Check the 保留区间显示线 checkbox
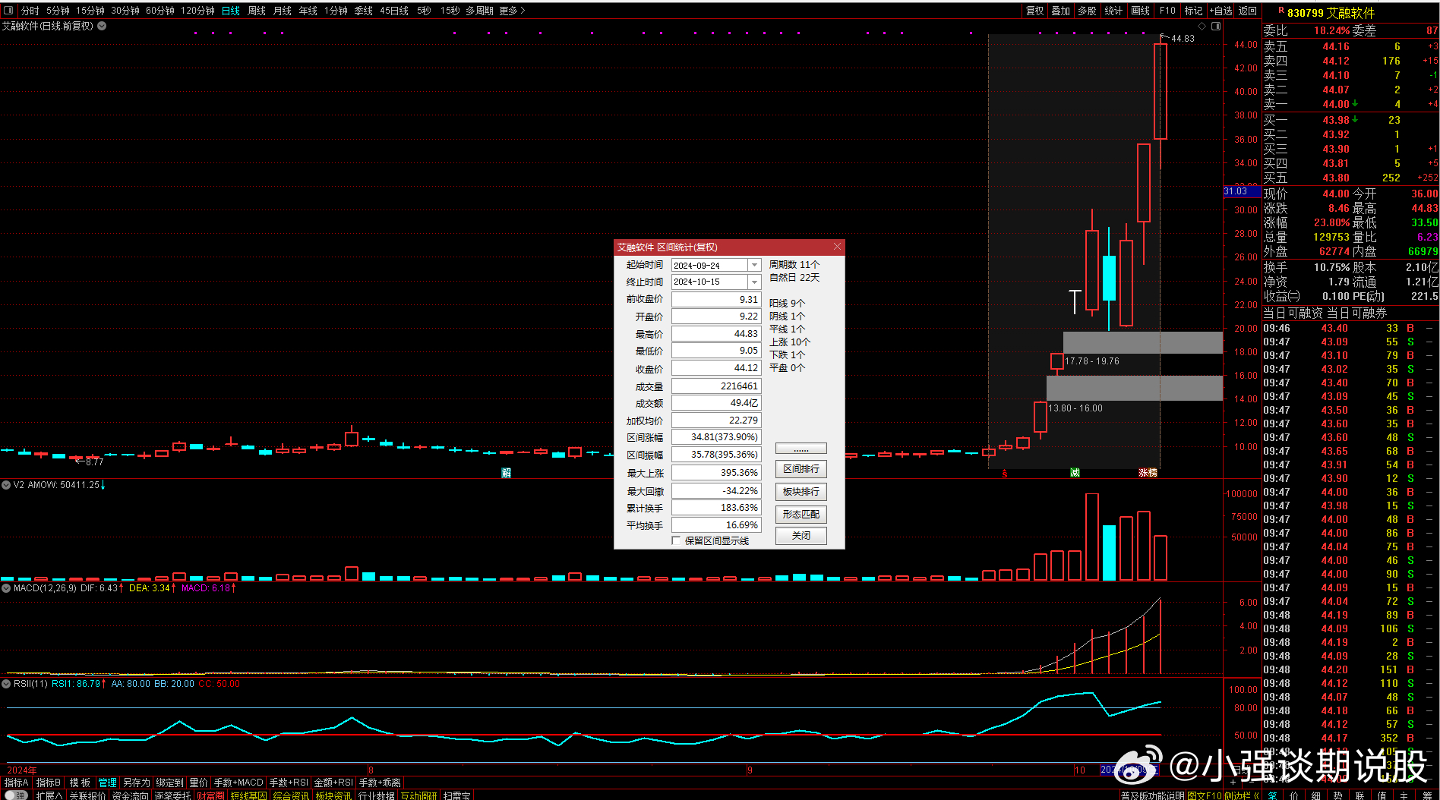 (x=676, y=540)
